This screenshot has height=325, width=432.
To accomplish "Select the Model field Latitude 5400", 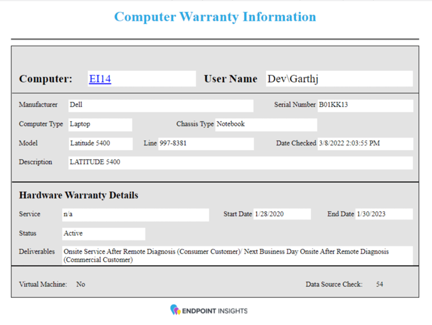I will 100,143.
